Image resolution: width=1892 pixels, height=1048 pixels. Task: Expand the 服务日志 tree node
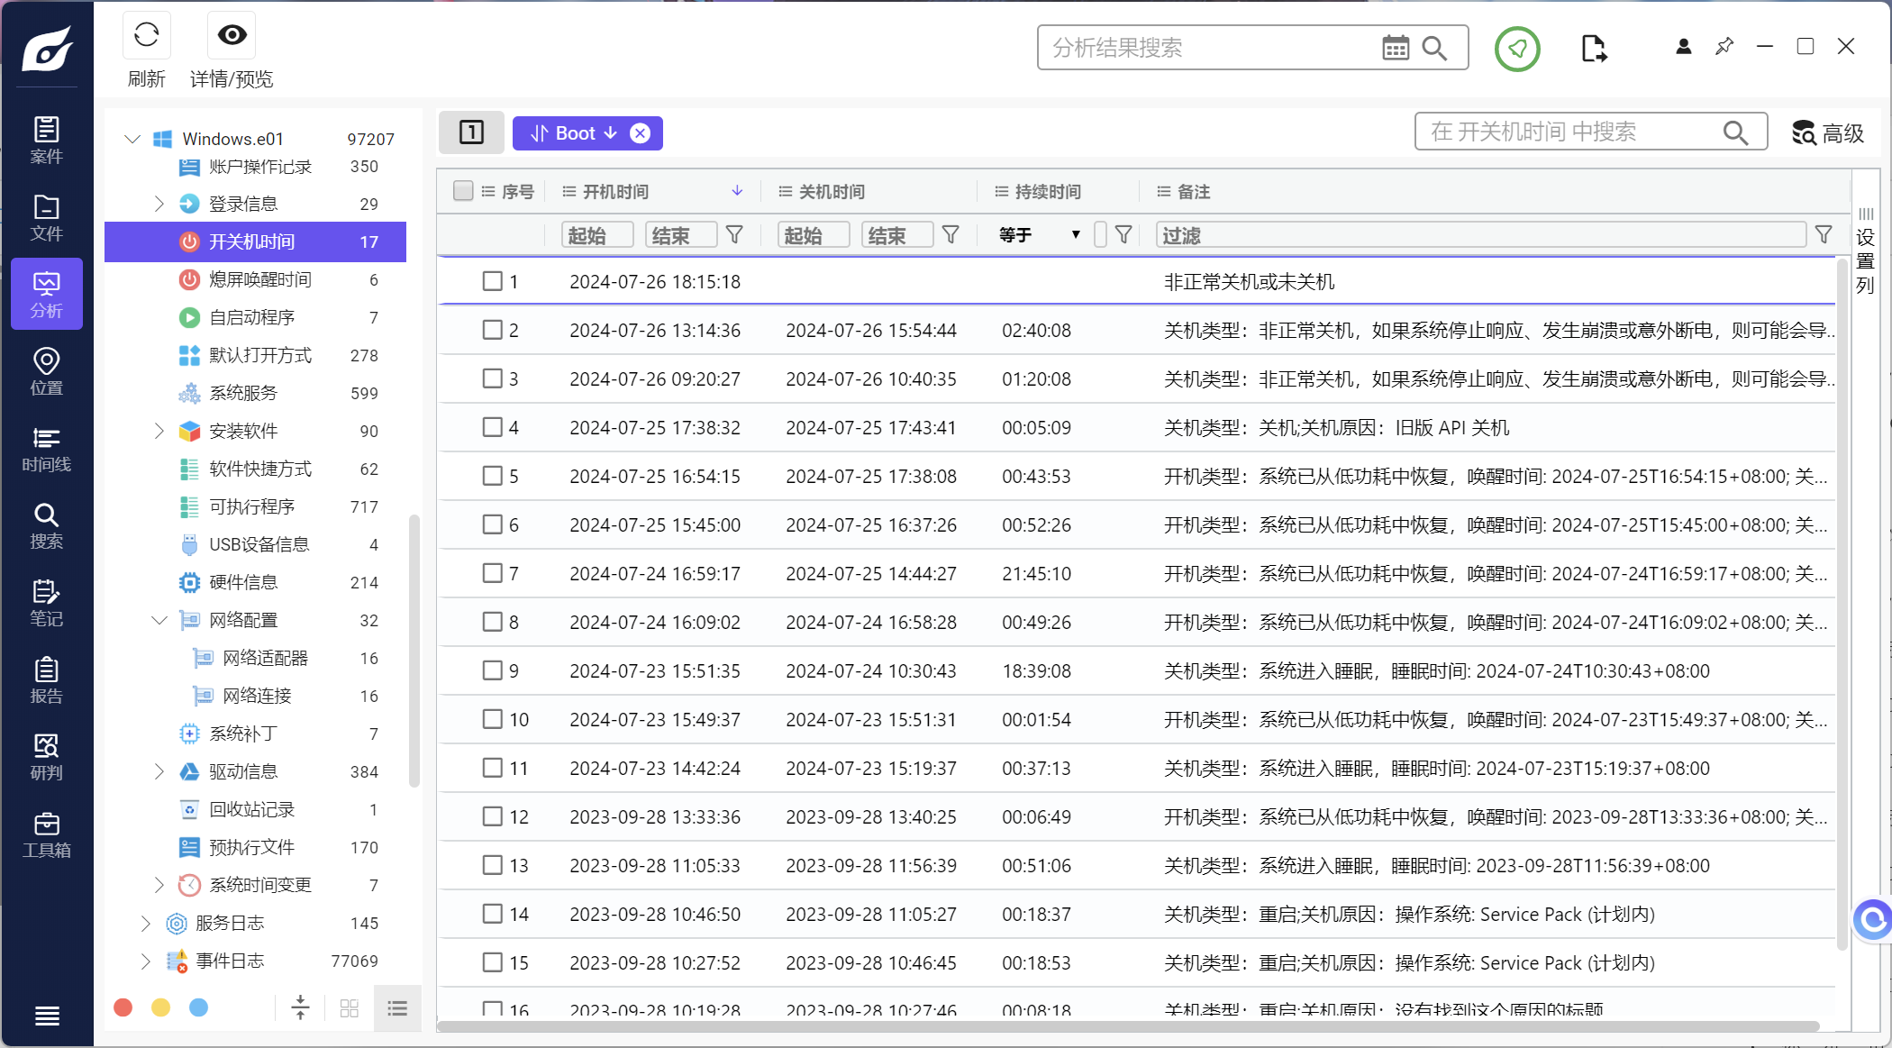(146, 923)
